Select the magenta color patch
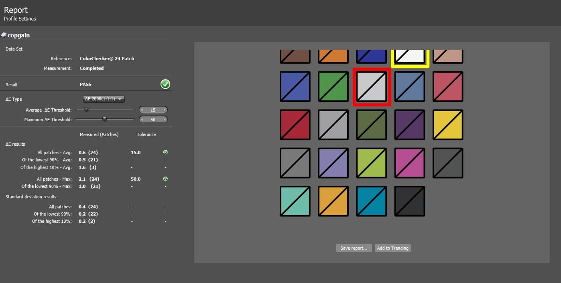561x283 pixels. click(x=410, y=163)
